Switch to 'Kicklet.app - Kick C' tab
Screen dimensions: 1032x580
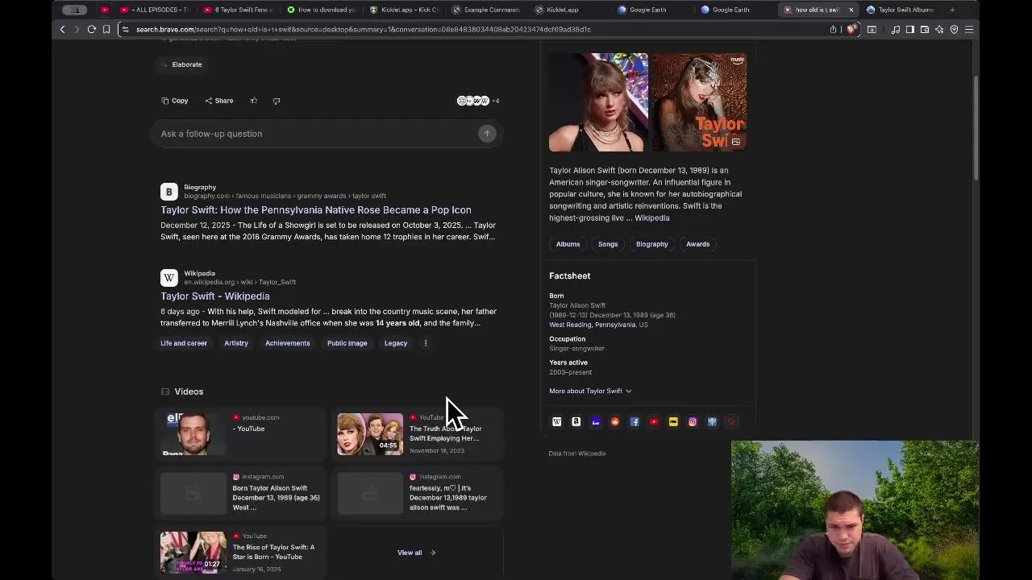[404, 10]
